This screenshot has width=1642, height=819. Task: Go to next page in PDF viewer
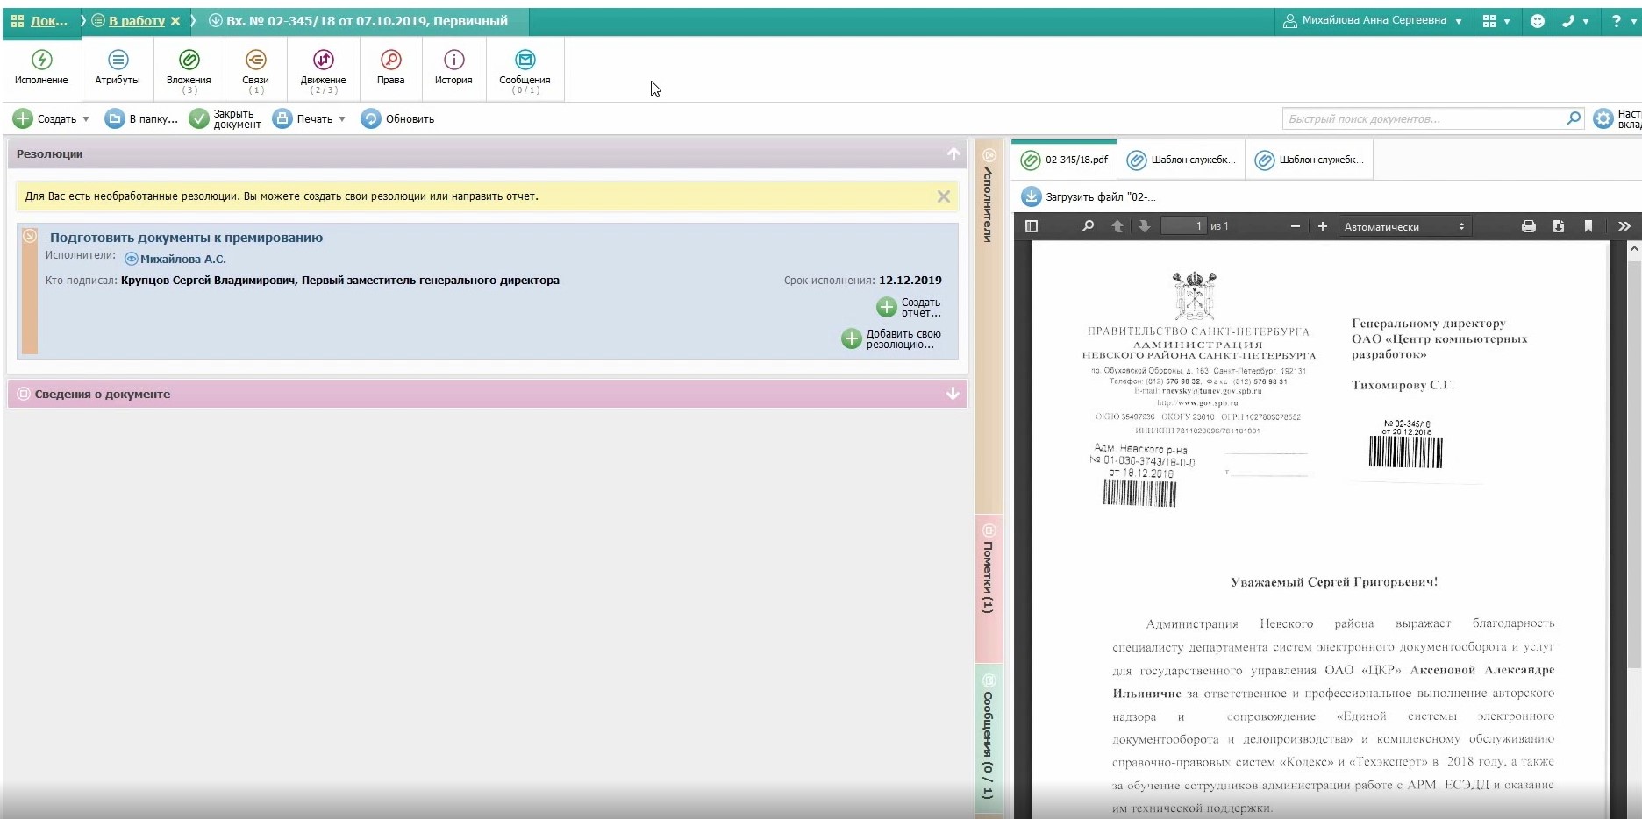coord(1144,226)
